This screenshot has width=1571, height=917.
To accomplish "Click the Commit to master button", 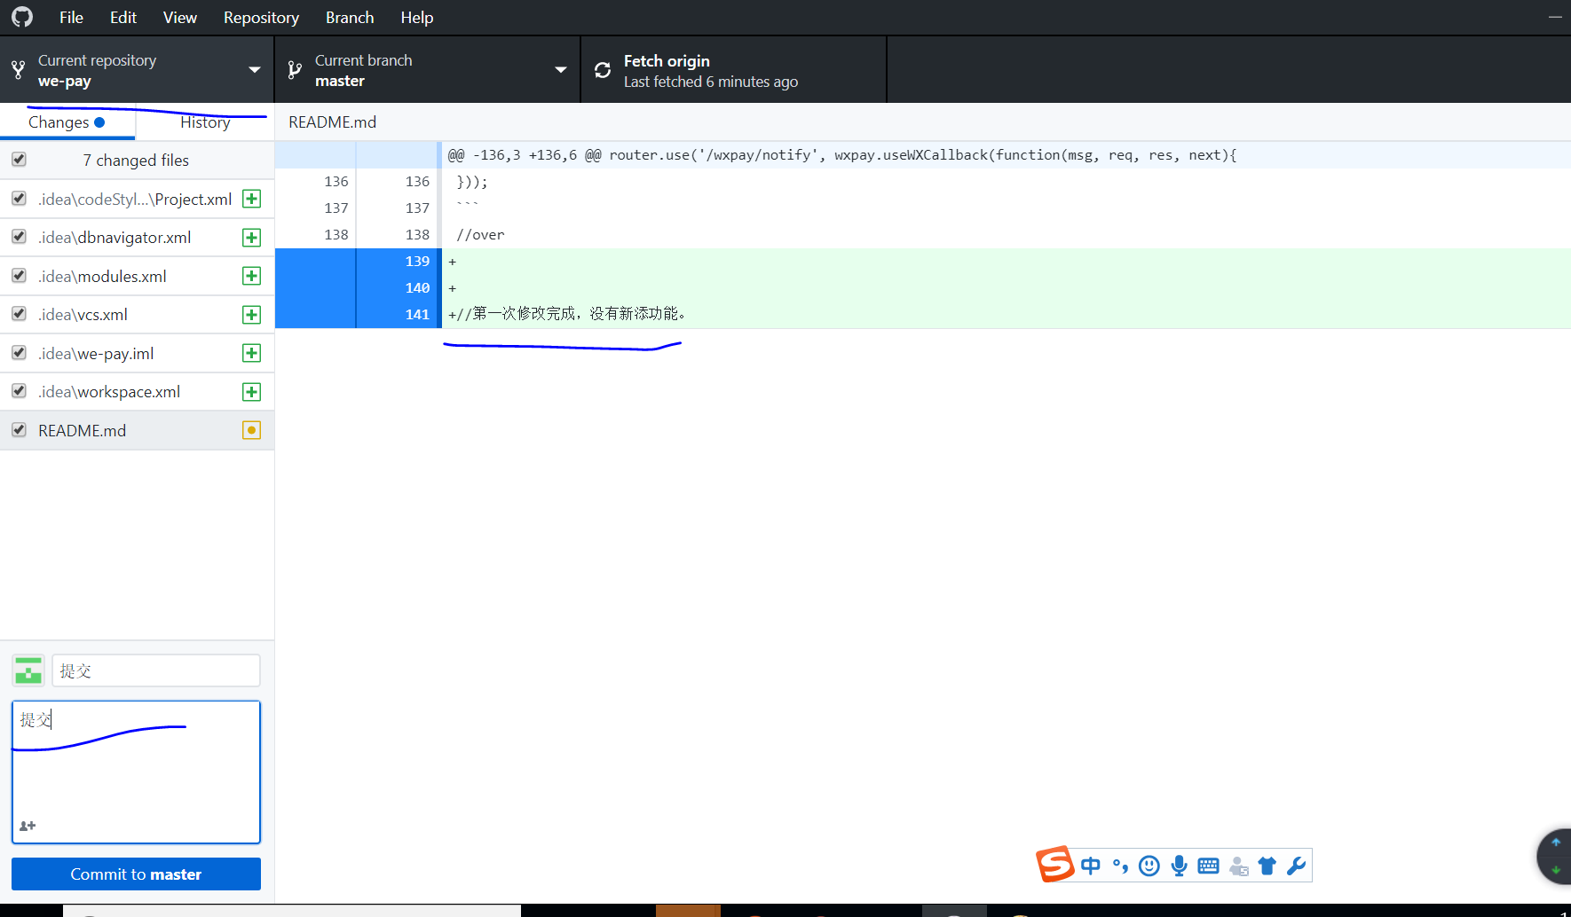I will pos(136,874).
